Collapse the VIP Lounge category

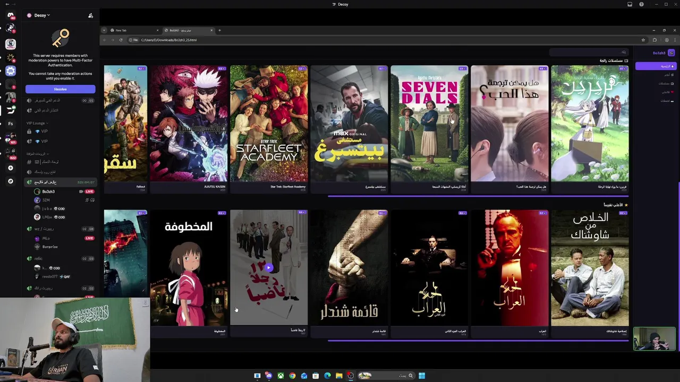click(37, 123)
